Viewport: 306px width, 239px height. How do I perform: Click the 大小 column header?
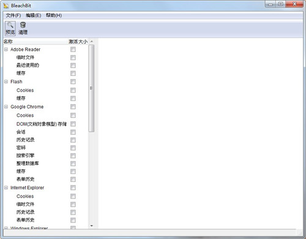(83, 42)
